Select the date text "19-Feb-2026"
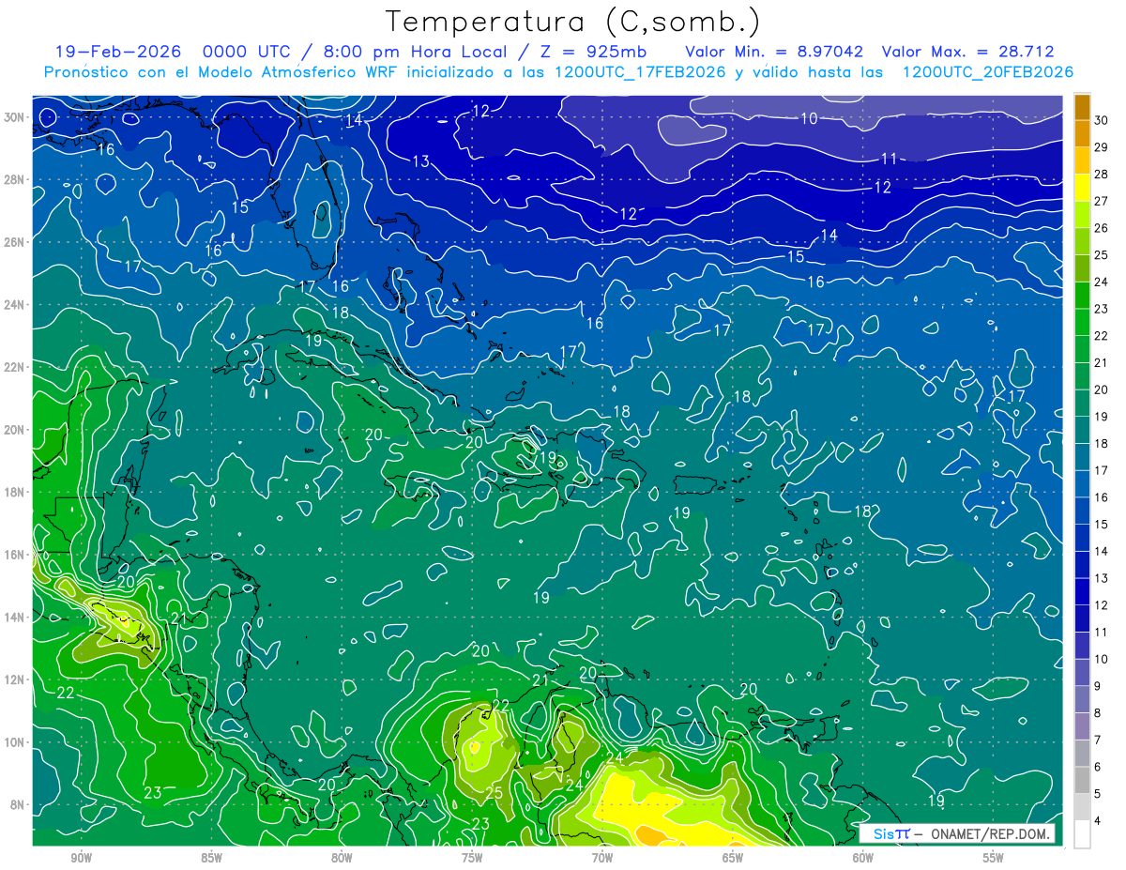Viewport: 1126px width, 870px height. click(116, 52)
